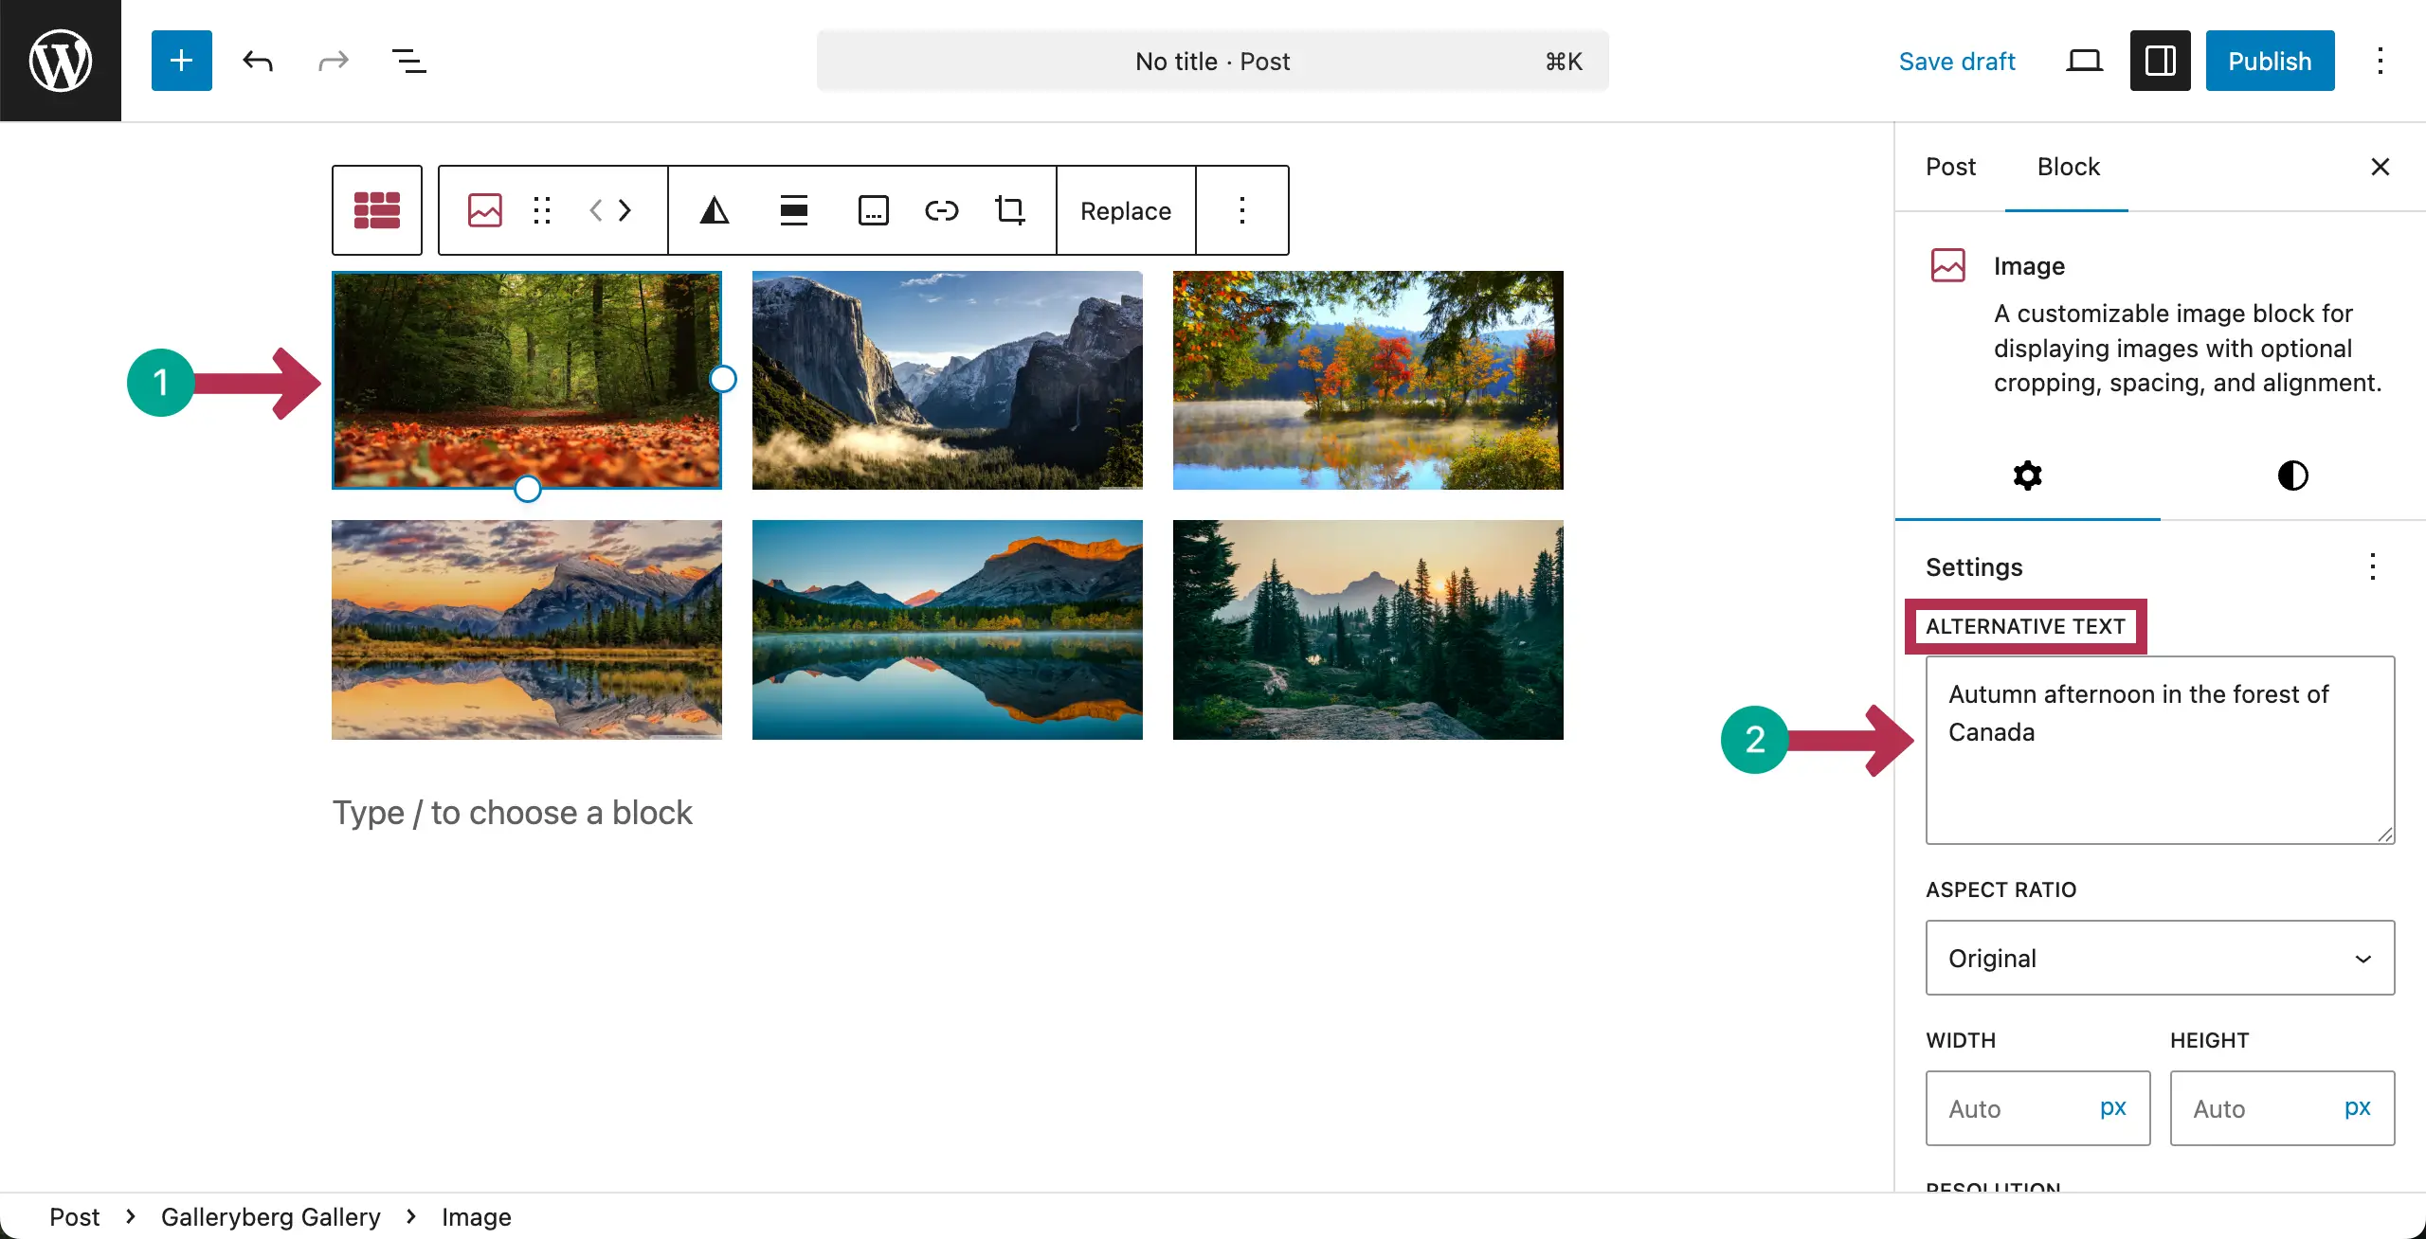The width and height of the screenshot is (2426, 1239).
Task: Open the alignment options icon
Action: (x=794, y=209)
